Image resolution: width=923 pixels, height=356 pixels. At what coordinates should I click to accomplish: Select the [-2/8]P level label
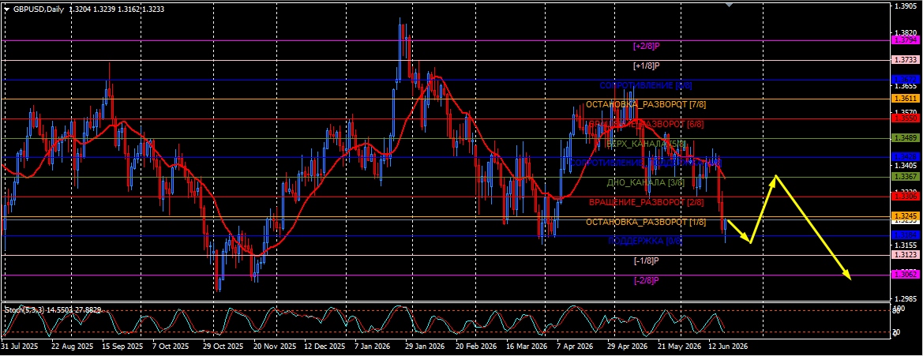[647, 280]
